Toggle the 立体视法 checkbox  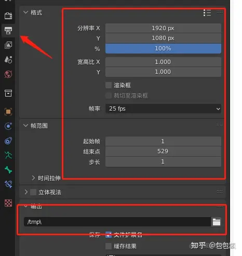pos(33,192)
